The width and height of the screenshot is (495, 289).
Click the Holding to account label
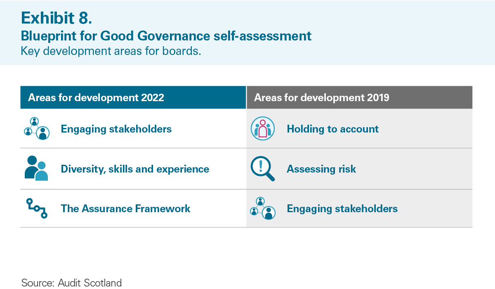click(332, 129)
